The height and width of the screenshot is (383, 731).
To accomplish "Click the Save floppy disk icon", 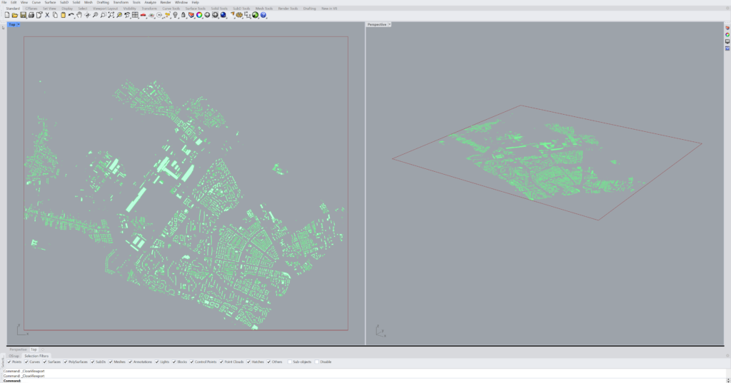I will (x=23, y=15).
